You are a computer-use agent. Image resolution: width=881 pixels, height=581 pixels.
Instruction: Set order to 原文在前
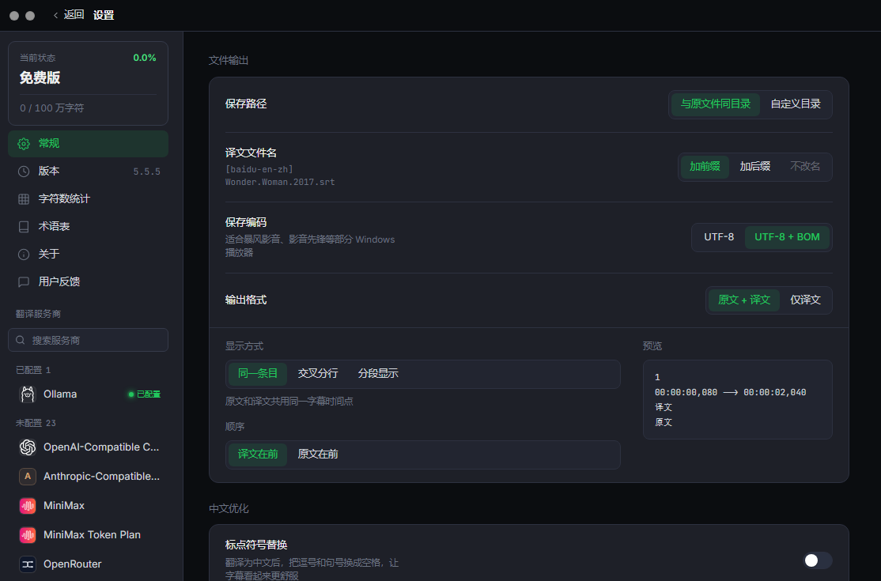coord(317,455)
